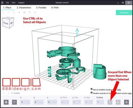Click the z position input field
133x108 pixels.
pos(52,102)
